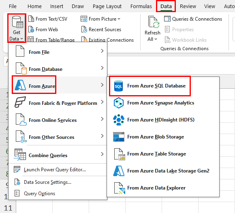235x213 pixels.
Task: Pick From Azure Table Storage
Action: [x=163, y=154]
